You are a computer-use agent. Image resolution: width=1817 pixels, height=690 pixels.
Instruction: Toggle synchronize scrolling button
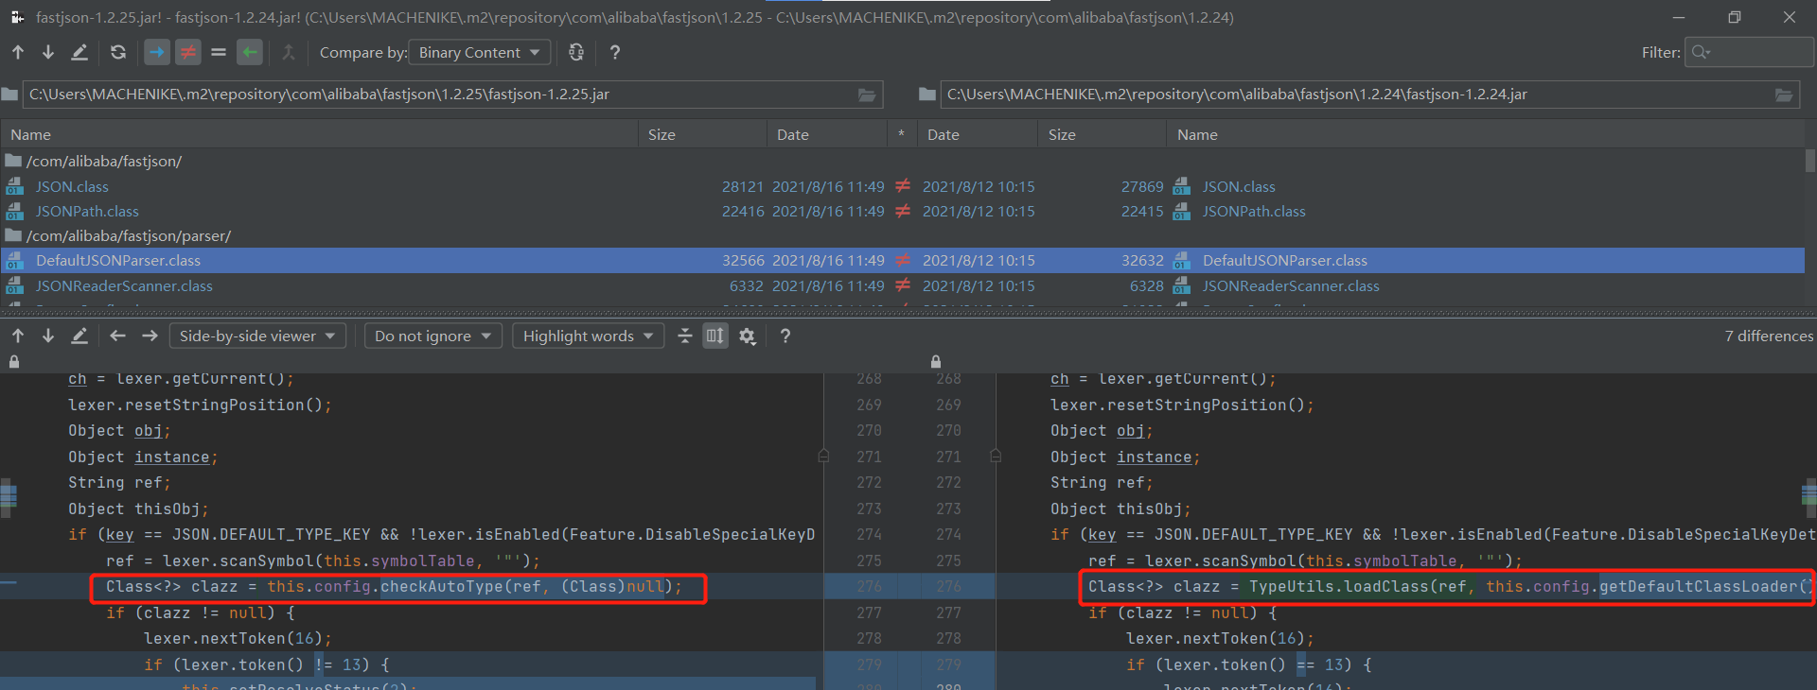(x=715, y=336)
